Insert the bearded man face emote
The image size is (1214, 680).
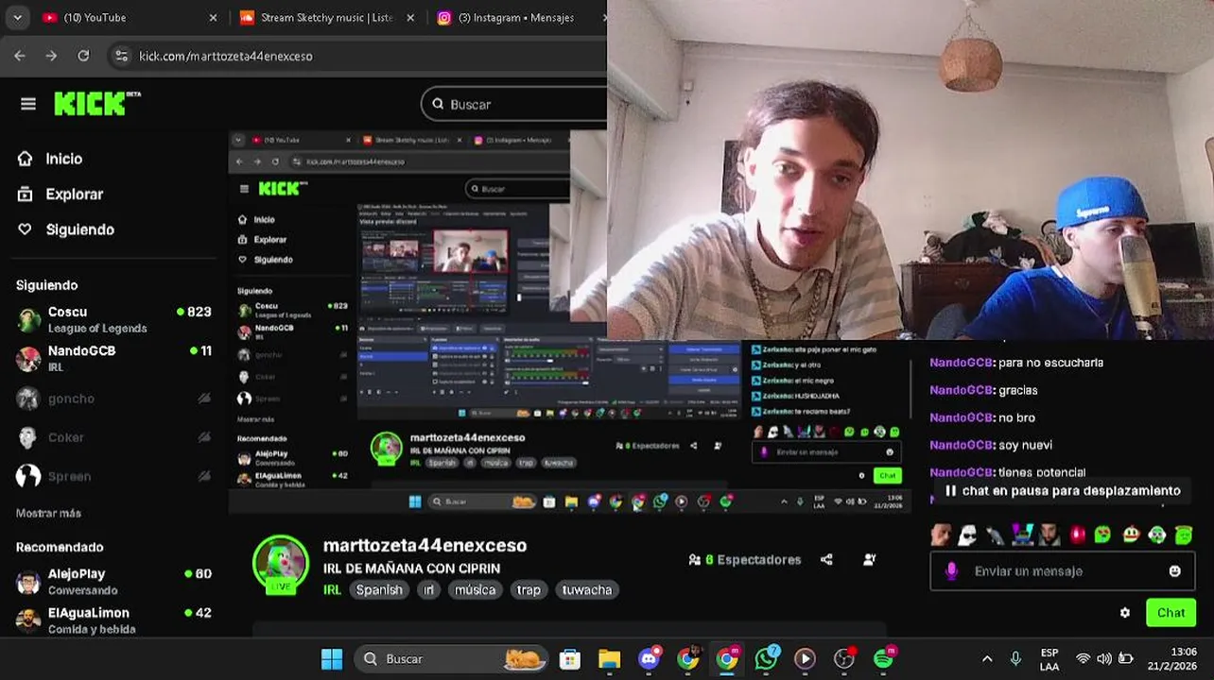point(1049,535)
